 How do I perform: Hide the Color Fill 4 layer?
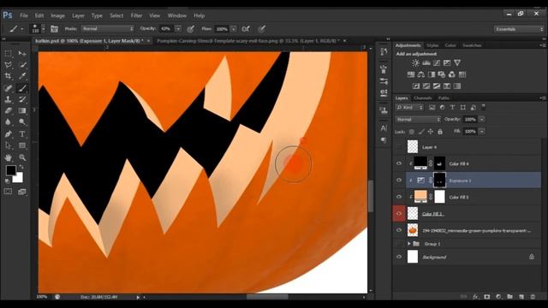click(x=399, y=163)
